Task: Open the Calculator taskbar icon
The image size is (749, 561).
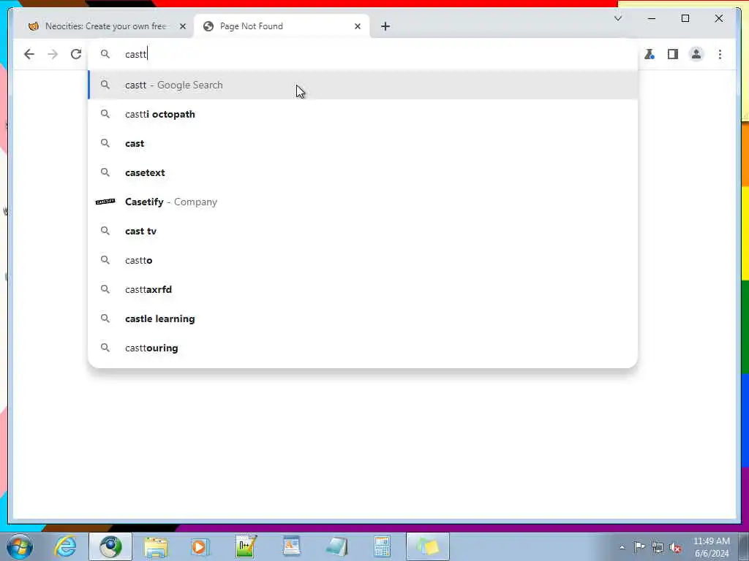Action: [x=382, y=546]
